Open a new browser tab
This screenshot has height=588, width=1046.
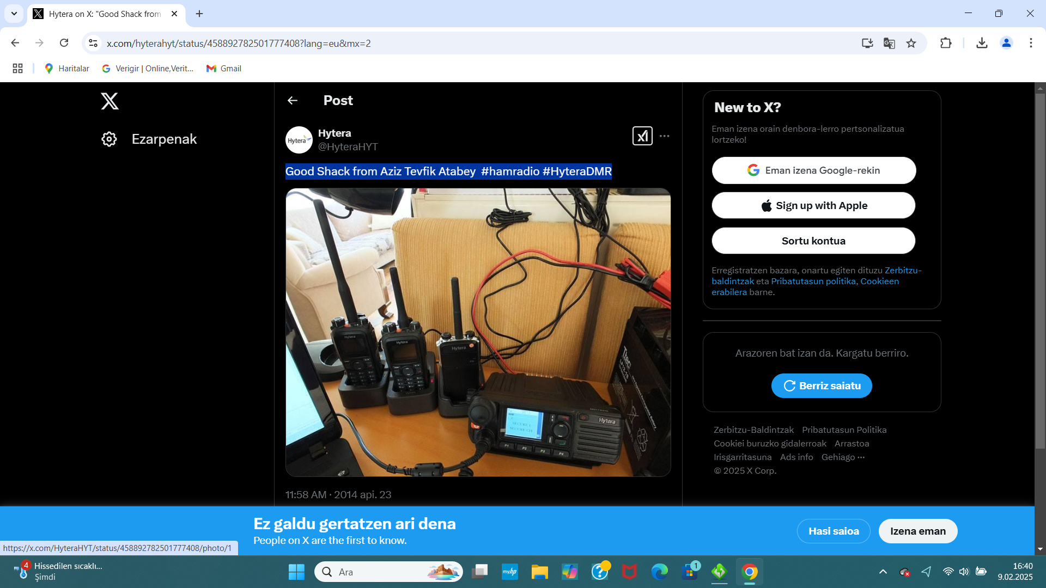pyautogui.click(x=199, y=14)
